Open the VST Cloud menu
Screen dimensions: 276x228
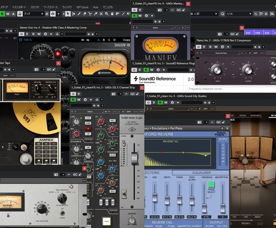(x=82, y=7)
